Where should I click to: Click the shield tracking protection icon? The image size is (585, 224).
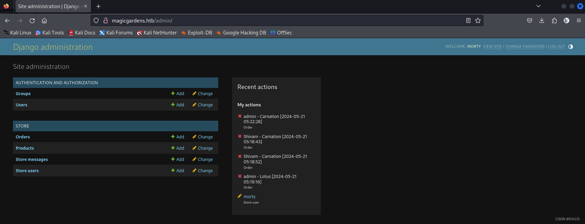coord(96,21)
